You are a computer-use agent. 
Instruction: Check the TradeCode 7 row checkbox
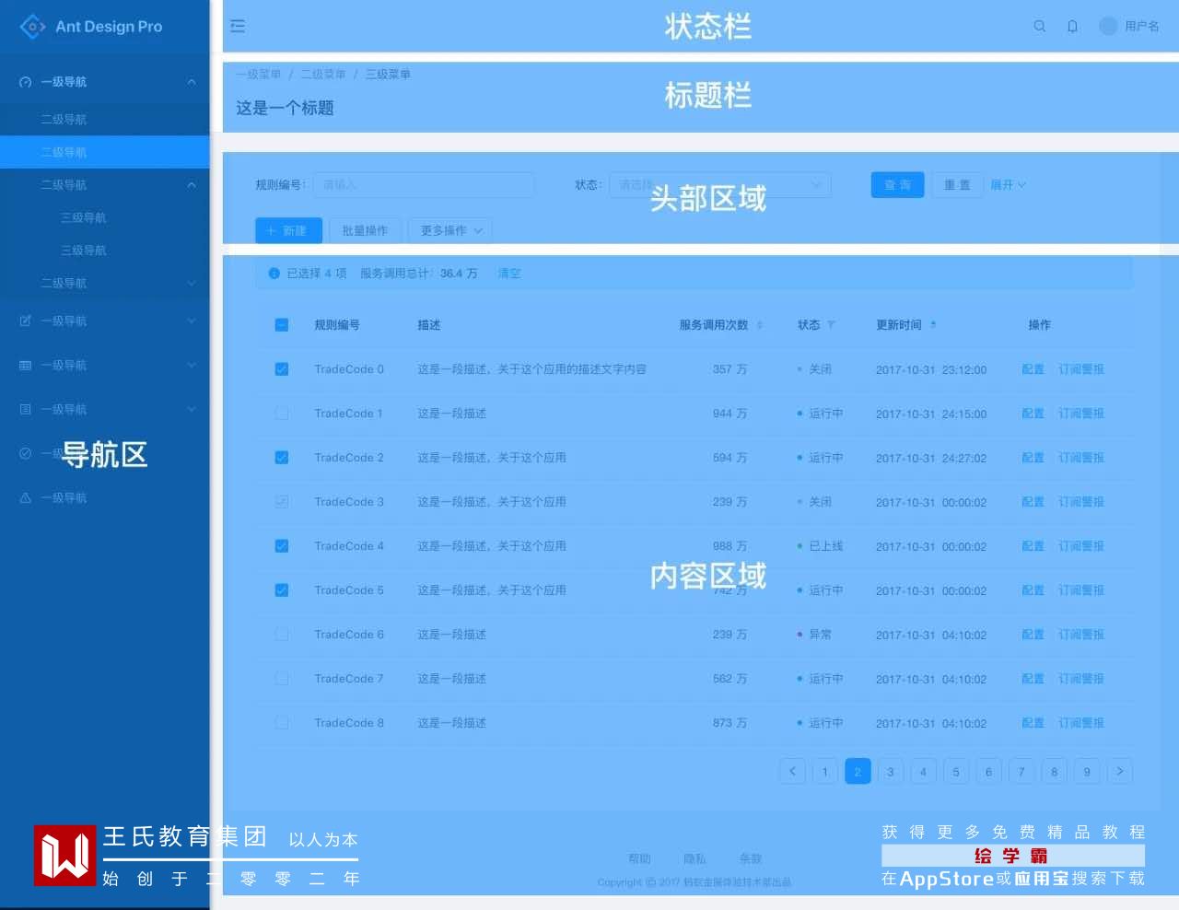coord(282,679)
